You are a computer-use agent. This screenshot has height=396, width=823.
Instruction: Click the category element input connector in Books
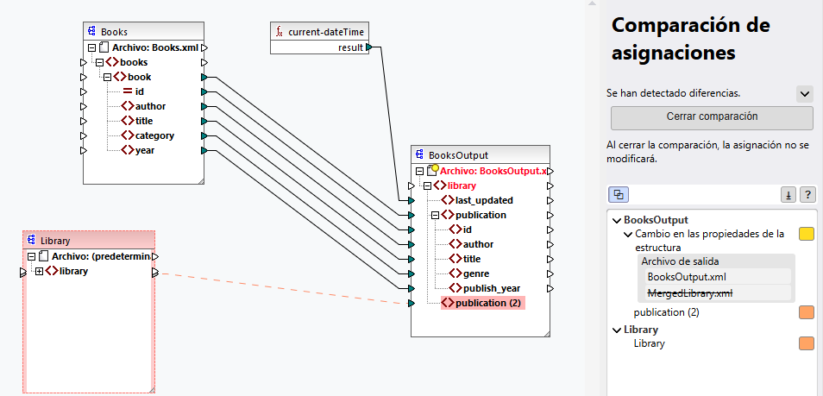(83, 136)
